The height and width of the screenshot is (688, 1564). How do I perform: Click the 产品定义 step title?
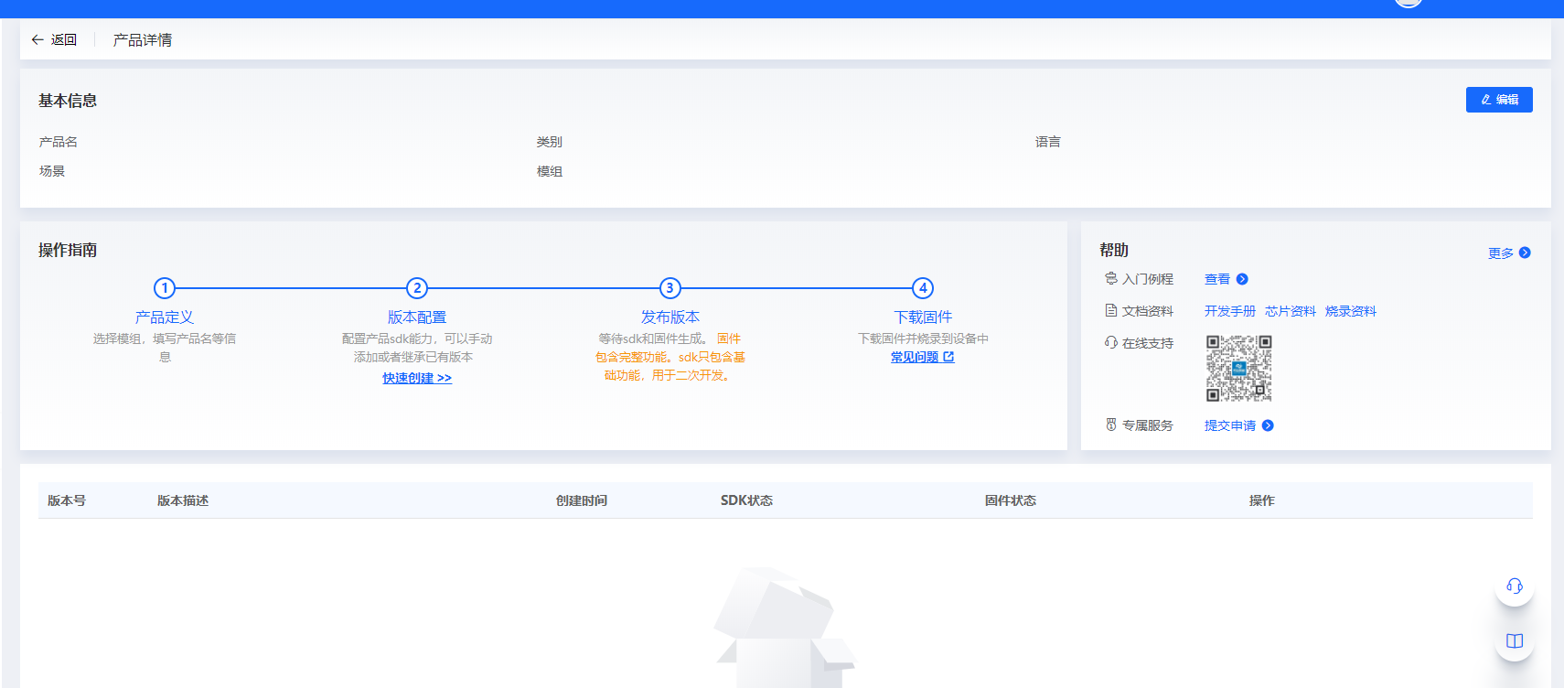coord(165,317)
